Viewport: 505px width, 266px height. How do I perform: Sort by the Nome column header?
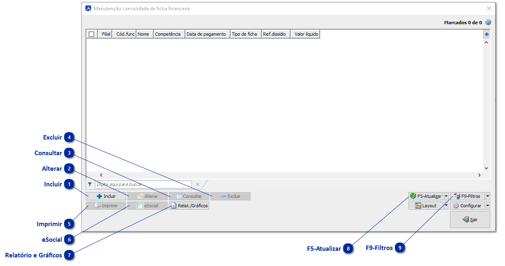pyautogui.click(x=145, y=34)
